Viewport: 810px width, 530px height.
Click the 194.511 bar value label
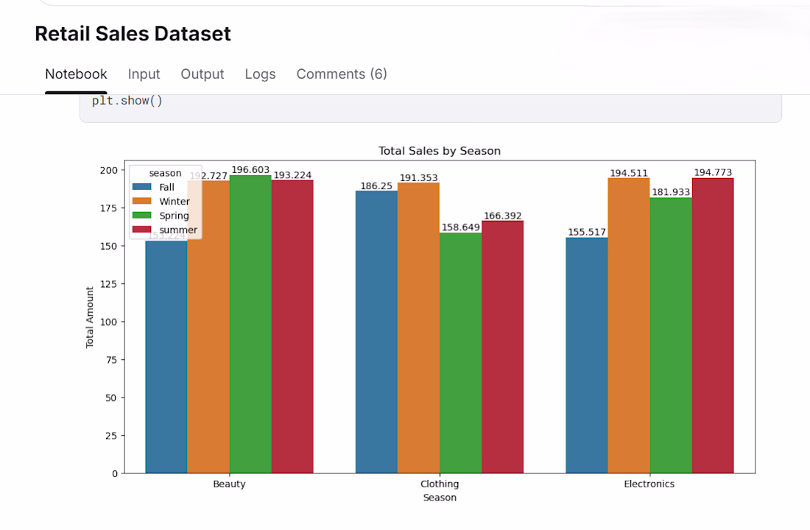pyautogui.click(x=629, y=173)
